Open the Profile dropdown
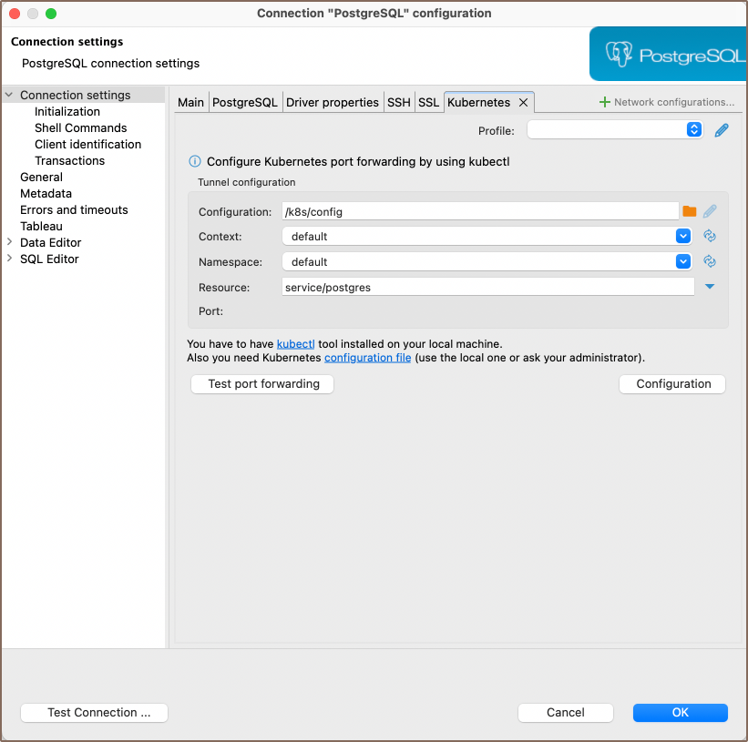The width and height of the screenshot is (748, 742). click(x=694, y=130)
